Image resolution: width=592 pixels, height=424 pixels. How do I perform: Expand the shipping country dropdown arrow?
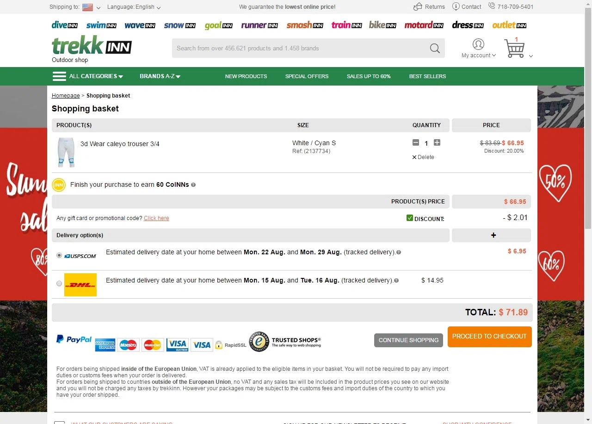coord(99,8)
